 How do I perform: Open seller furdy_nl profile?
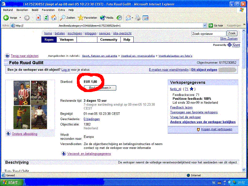click(x=176, y=89)
